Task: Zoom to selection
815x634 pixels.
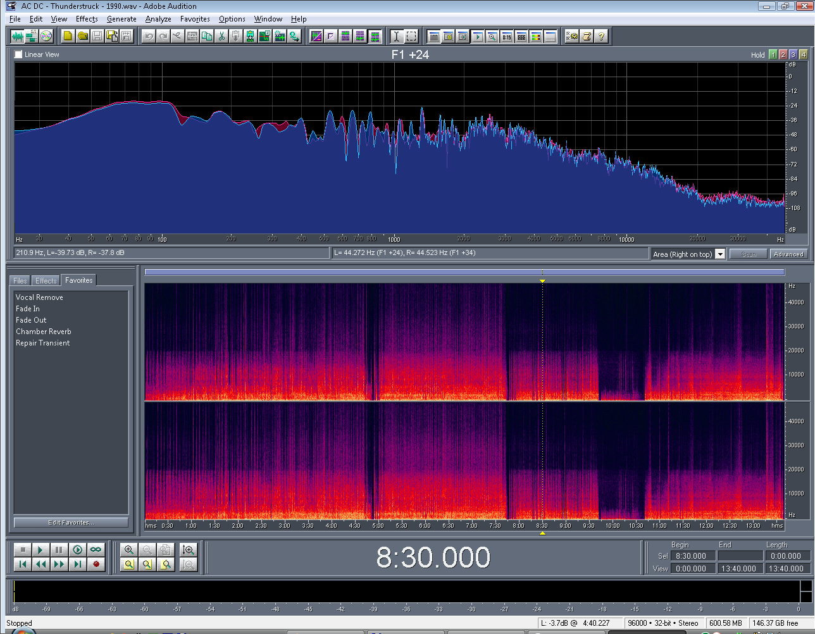Action: [129, 564]
